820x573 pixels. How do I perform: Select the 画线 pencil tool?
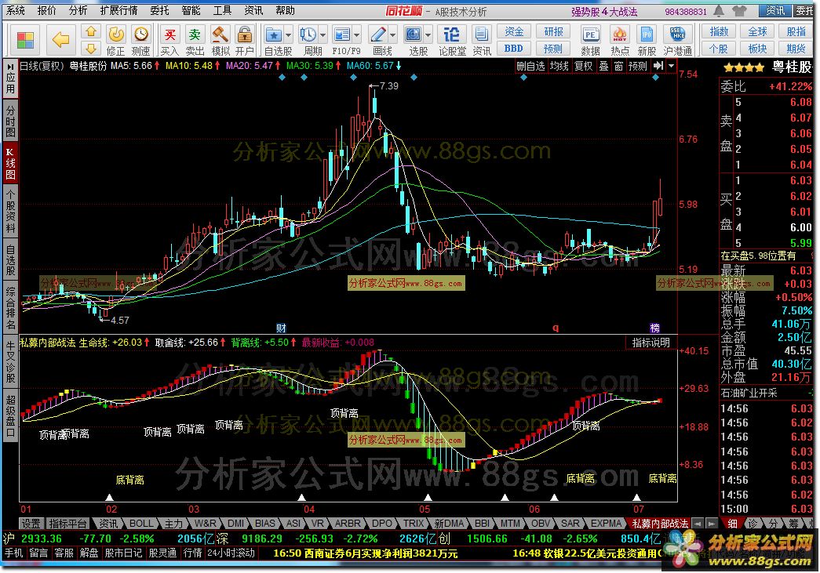[x=377, y=34]
